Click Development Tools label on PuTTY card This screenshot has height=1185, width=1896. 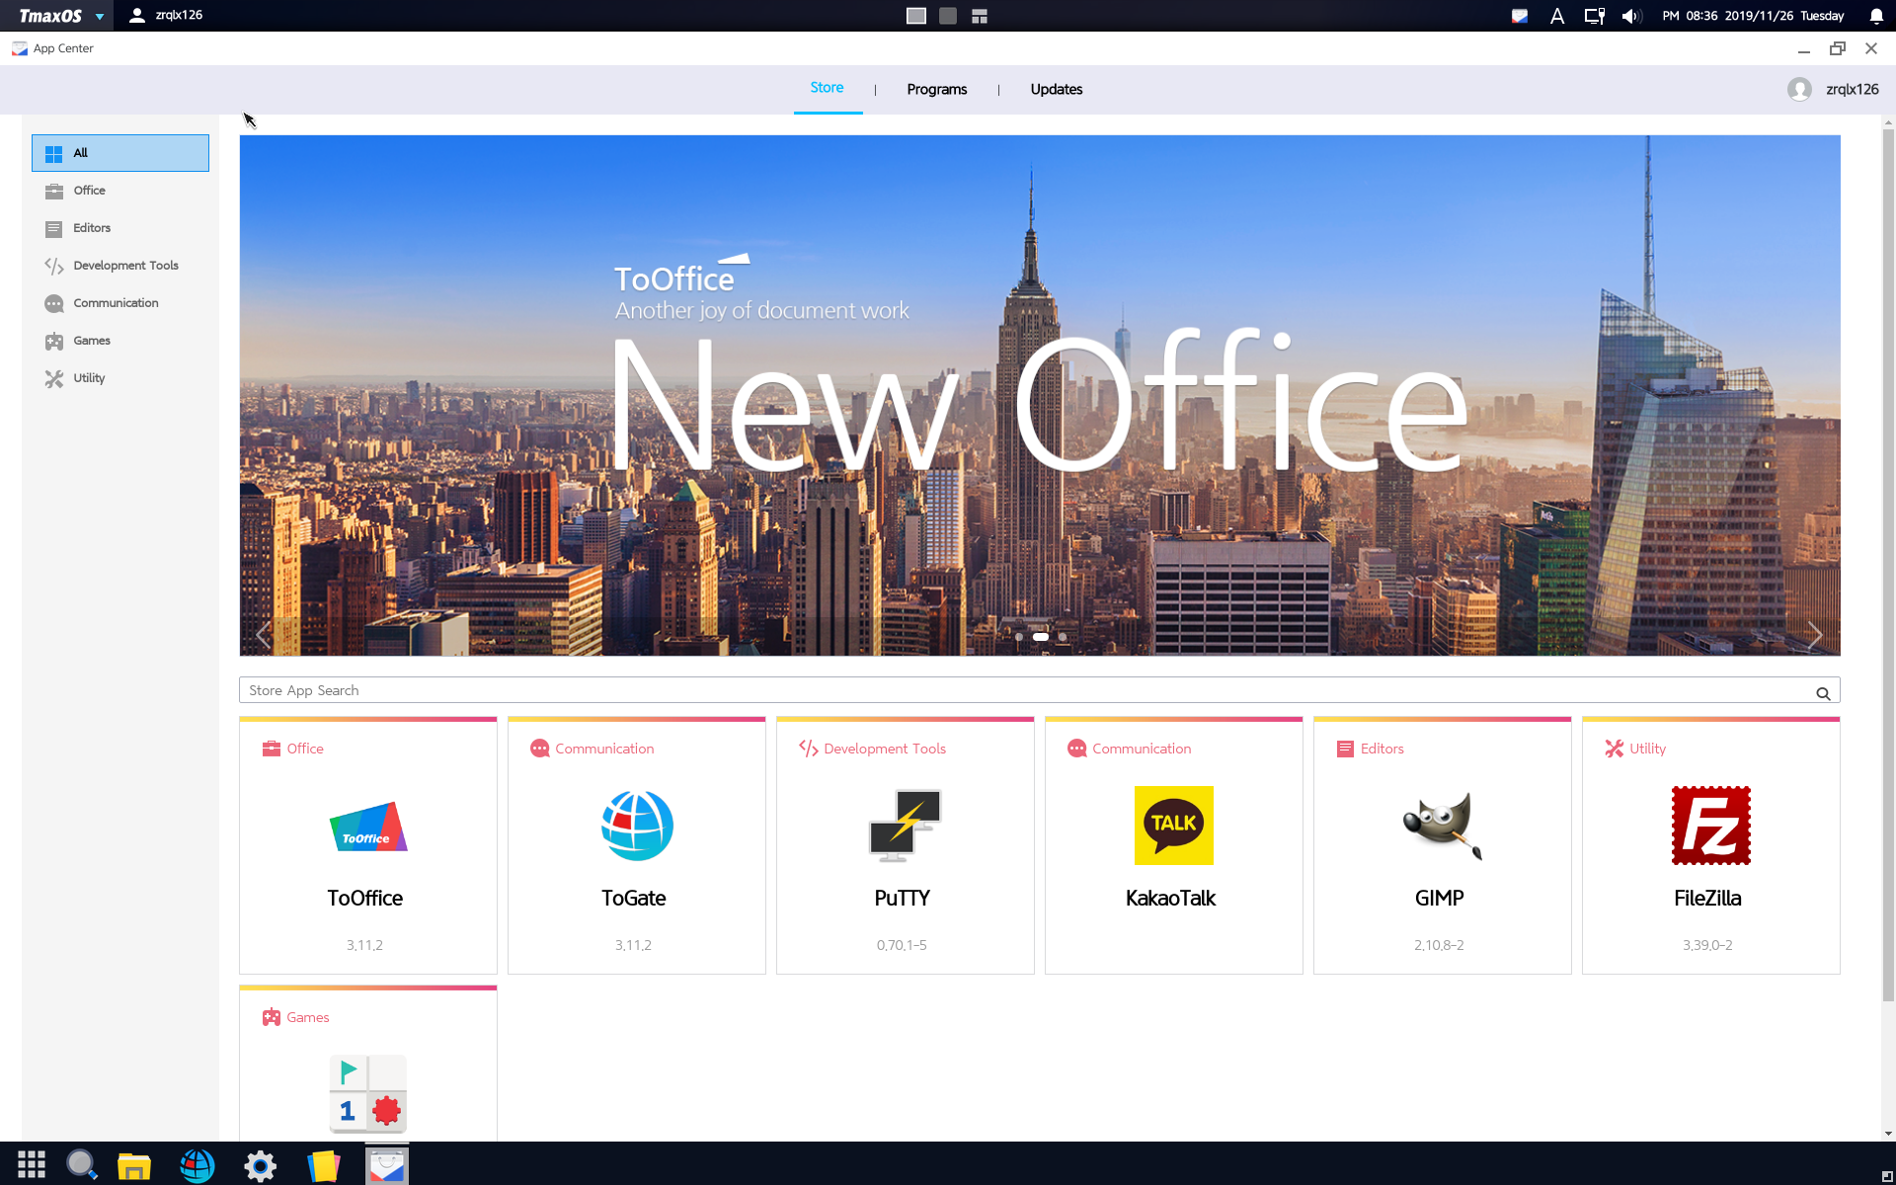pos(885,749)
